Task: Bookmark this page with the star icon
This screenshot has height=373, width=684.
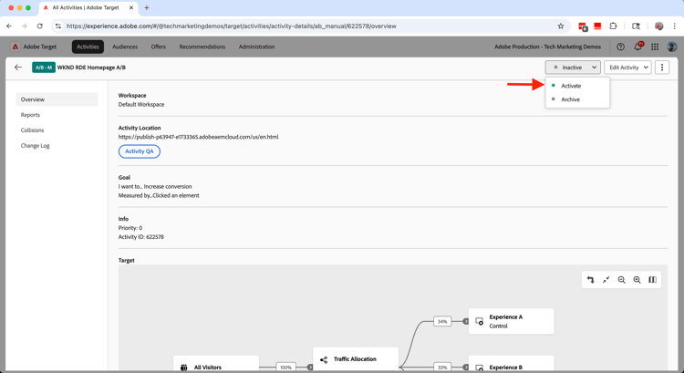Action: coord(561,26)
